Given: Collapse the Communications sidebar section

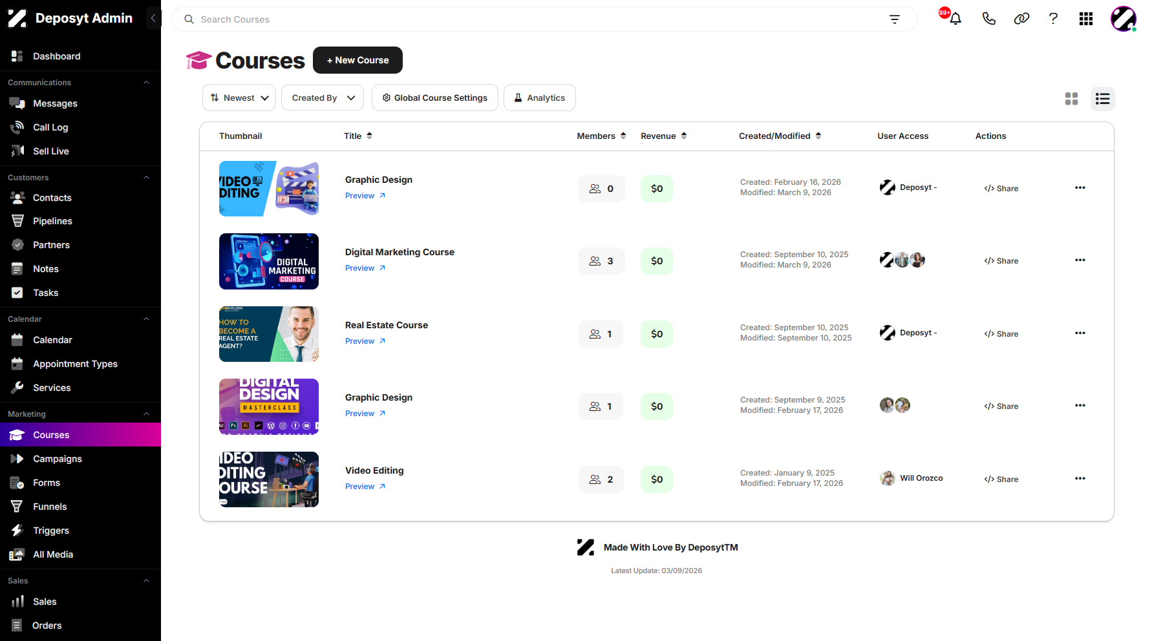Looking at the screenshot, I should 147,83.
